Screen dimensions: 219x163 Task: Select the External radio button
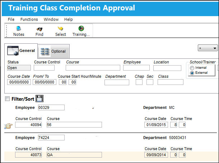pyautogui.click(x=192, y=73)
